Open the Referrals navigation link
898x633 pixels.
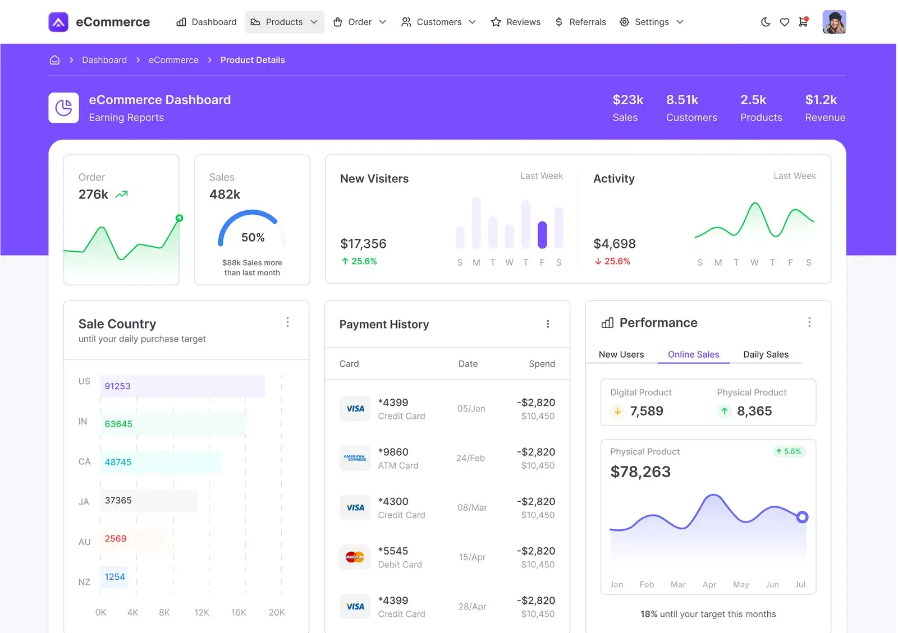pyautogui.click(x=580, y=22)
